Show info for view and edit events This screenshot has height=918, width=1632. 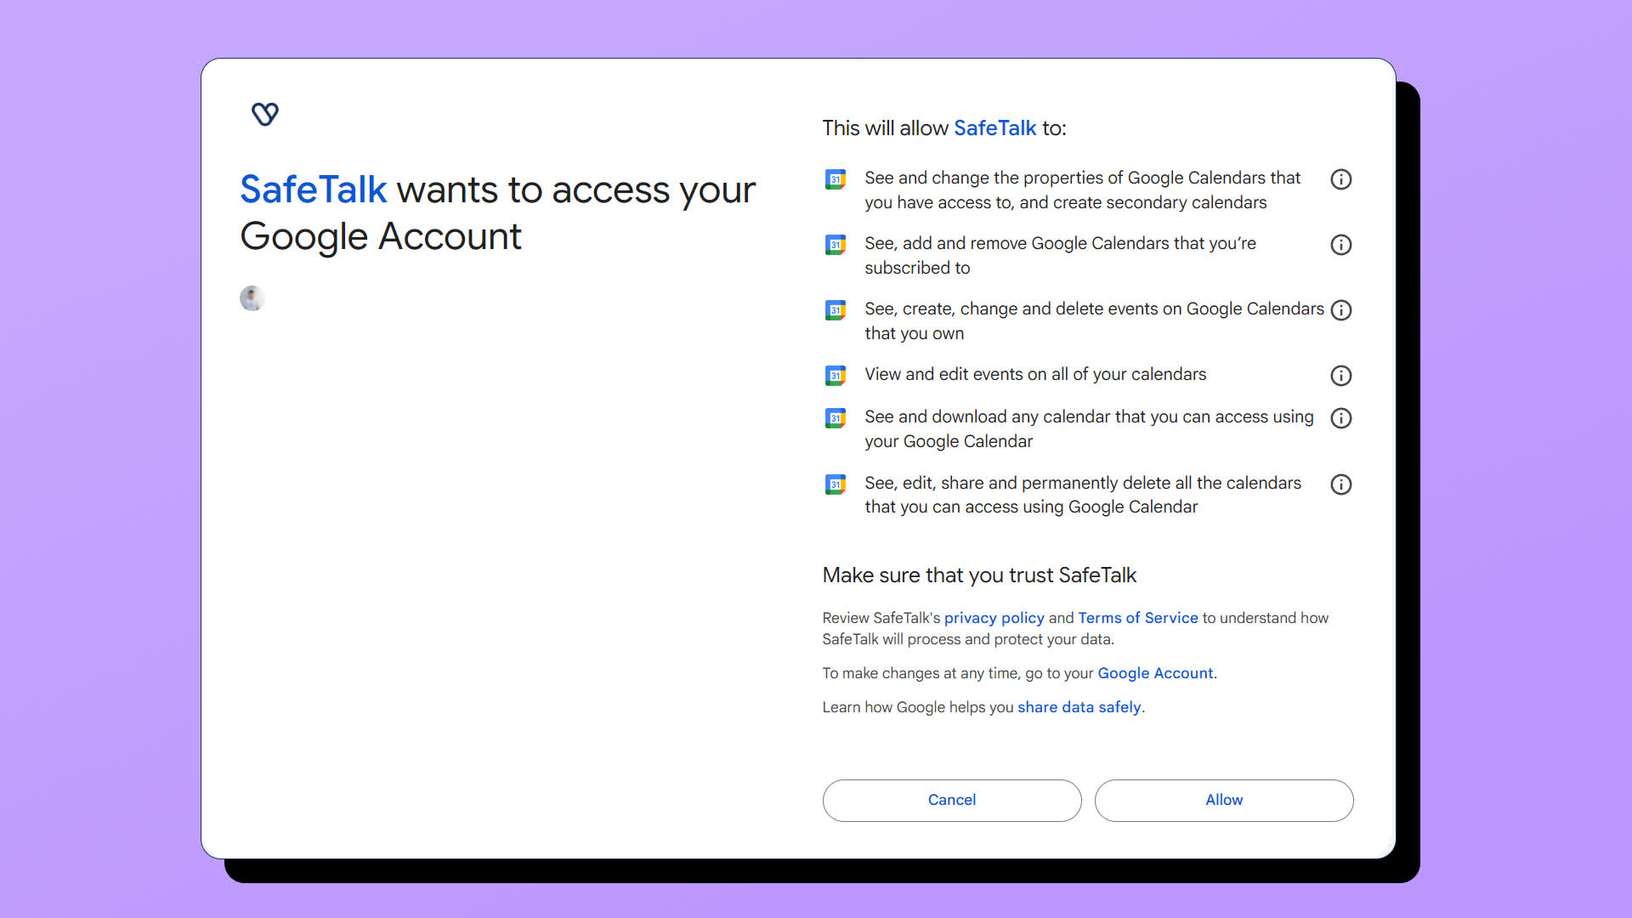point(1340,376)
